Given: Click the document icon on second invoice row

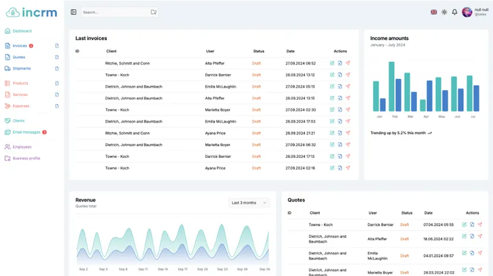Looking at the screenshot, I should click(x=340, y=75).
